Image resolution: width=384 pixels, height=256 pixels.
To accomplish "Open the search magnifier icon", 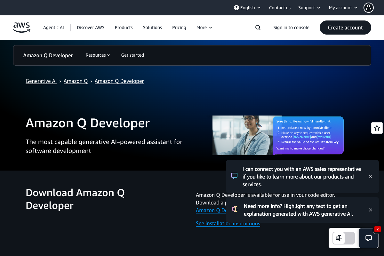I will pyautogui.click(x=258, y=28).
